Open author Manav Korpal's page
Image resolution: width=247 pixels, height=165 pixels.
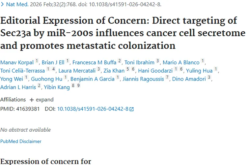[17, 62]
